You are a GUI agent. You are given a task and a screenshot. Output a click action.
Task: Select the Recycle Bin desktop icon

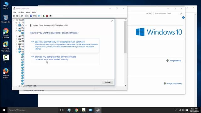pyautogui.click(x=6, y=19)
